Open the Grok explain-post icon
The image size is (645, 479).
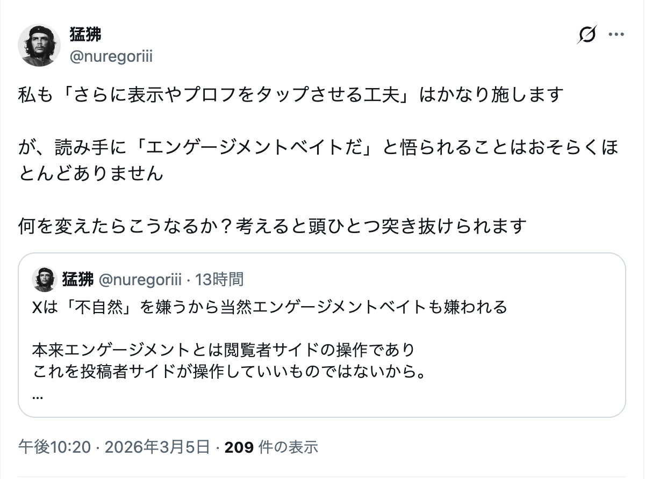pyautogui.click(x=587, y=35)
